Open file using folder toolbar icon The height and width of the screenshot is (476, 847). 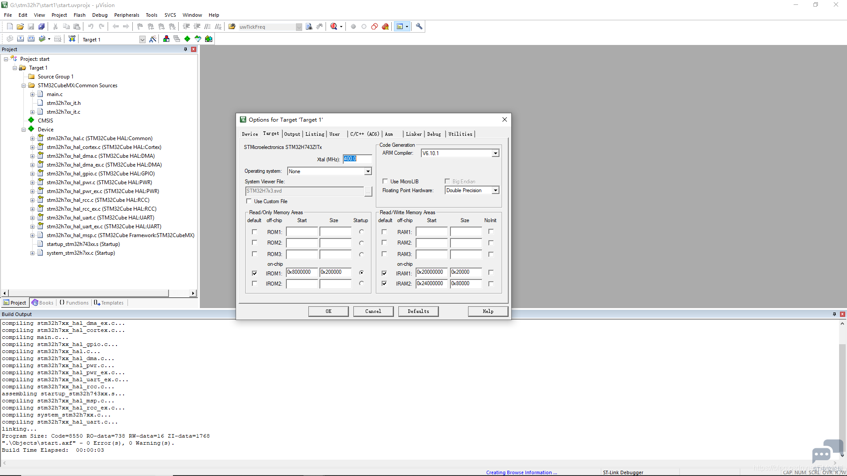pos(20,26)
